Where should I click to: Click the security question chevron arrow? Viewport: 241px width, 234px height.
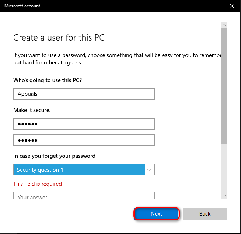(x=149, y=170)
